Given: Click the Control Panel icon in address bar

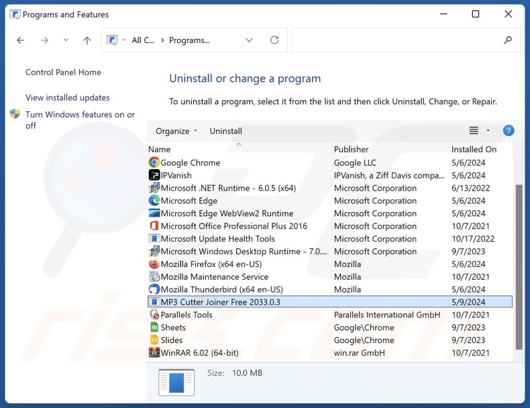Looking at the screenshot, I should click(112, 40).
